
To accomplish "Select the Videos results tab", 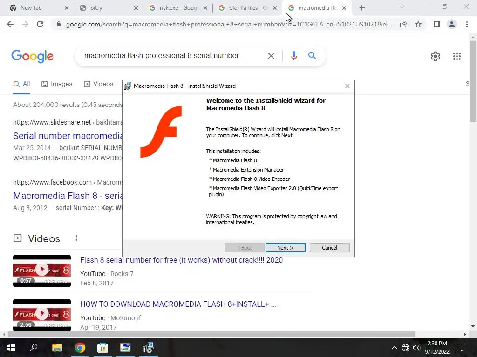I will pos(99,84).
